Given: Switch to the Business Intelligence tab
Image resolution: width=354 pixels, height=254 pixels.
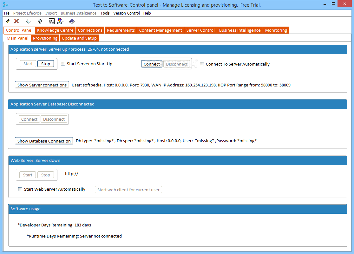Looking at the screenshot, I should [x=240, y=30].
